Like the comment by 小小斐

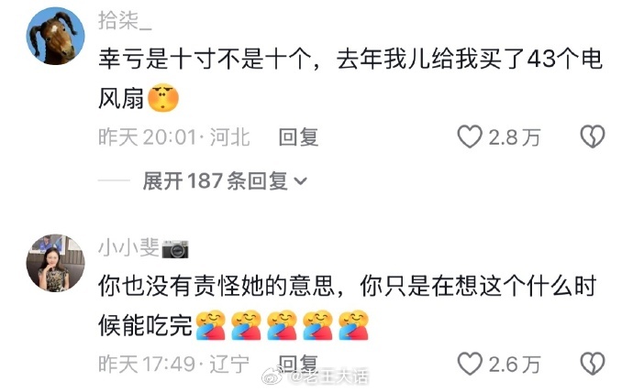470,364
